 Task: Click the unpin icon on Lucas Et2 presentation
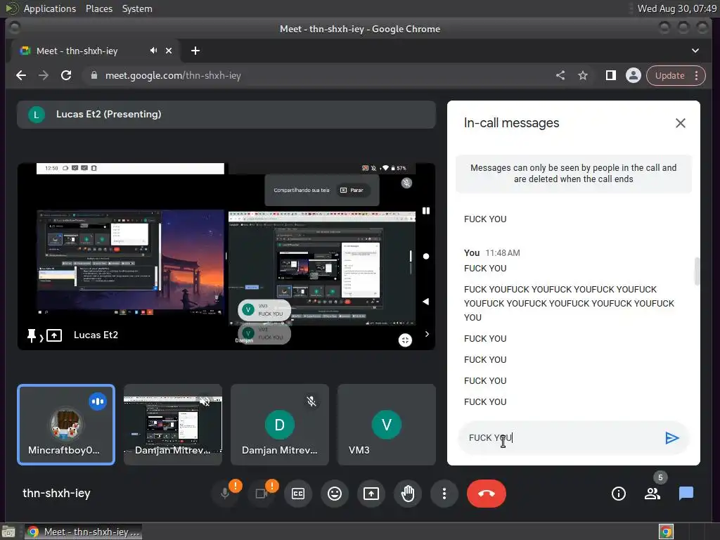click(31, 335)
